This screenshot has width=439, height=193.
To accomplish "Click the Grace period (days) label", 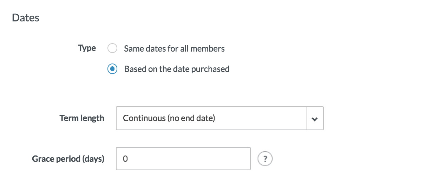I will (x=68, y=159).
